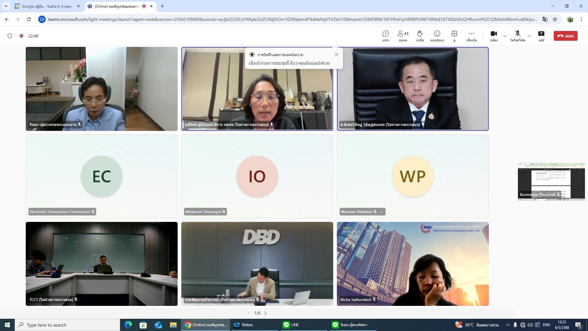The width and height of the screenshot is (588, 331).
Task: Switch to the Google Calendar tab
Action: 46,6
